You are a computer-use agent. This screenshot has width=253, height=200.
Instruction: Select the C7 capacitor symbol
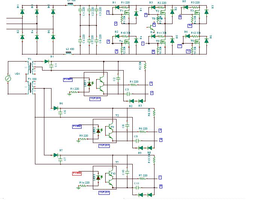[x=61, y=159]
